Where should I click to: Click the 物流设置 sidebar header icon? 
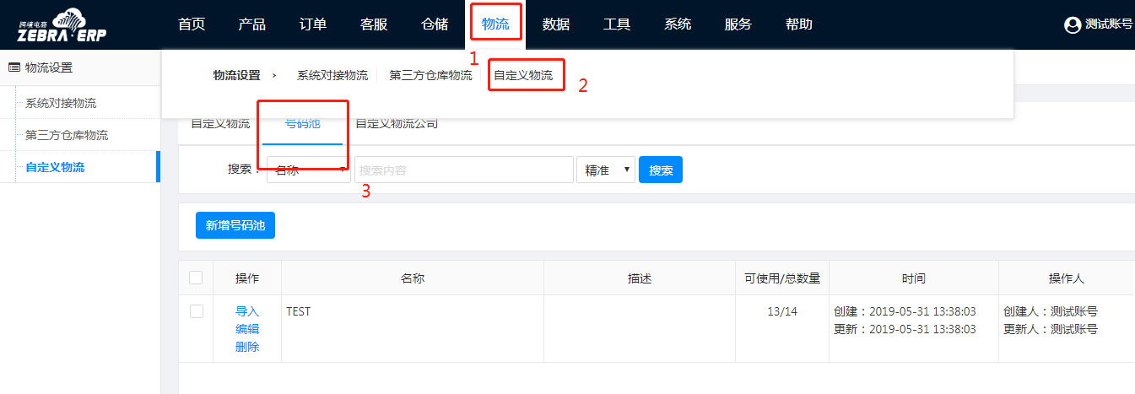[14, 67]
